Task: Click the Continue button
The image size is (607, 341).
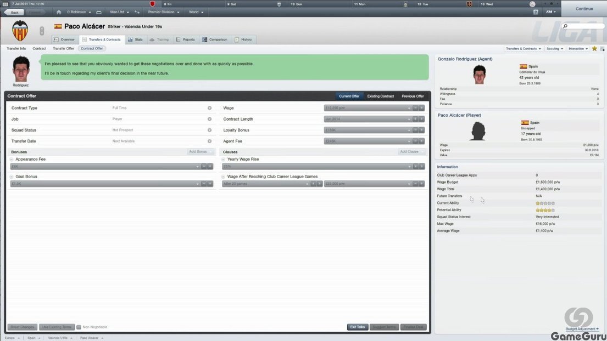Action: click(584, 8)
